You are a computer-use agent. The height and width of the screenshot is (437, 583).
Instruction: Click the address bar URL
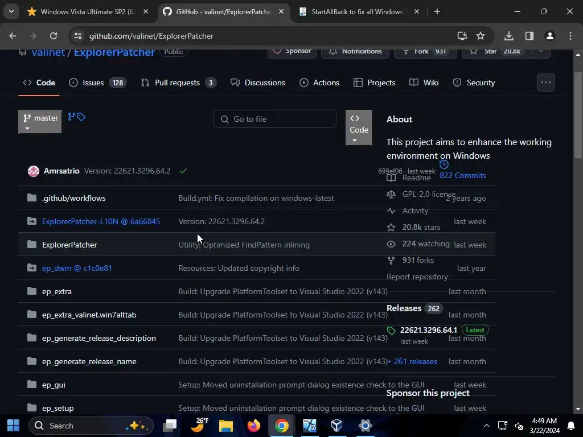(x=151, y=36)
